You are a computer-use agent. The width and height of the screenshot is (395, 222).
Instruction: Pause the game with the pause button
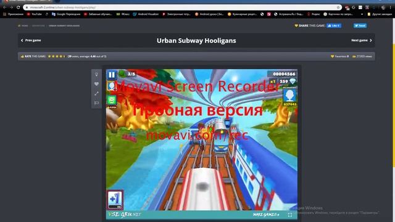(x=112, y=75)
